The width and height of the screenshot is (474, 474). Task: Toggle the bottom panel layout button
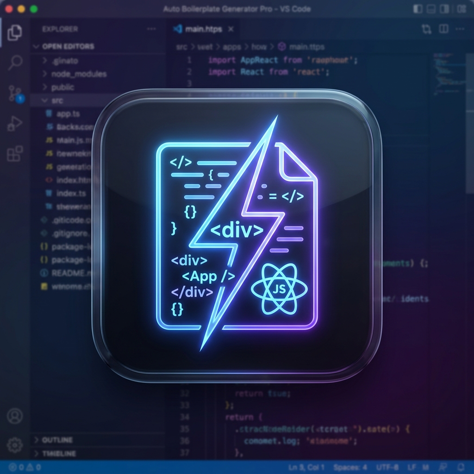click(431, 9)
